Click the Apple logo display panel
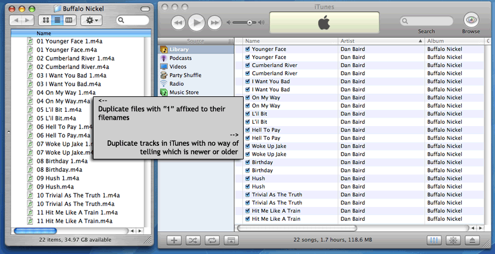This screenshot has height=254, width=495. coord(324,23)
